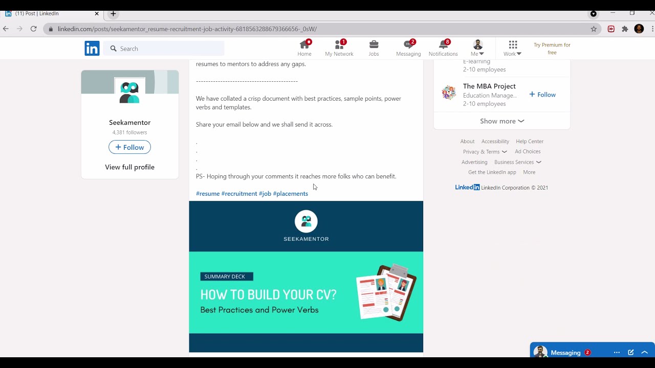This screenshot has width=655, height=368.
Task: Bookmark this page with star icon
Action: click(594, 29)
